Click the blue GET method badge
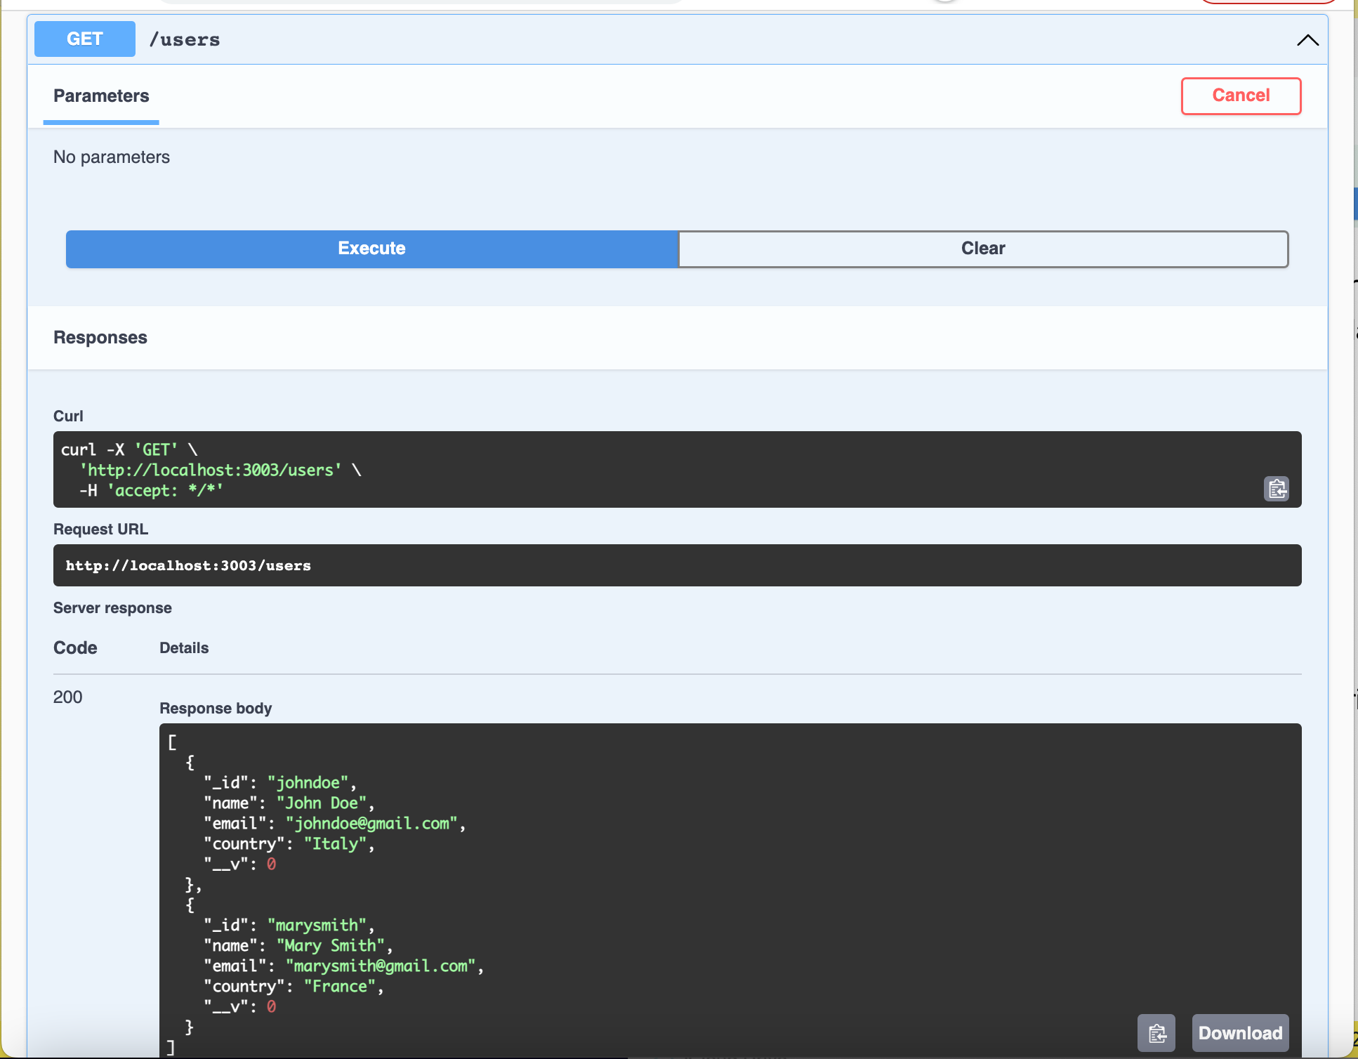Viewport: 1358px width, 1059px height. 85,39
